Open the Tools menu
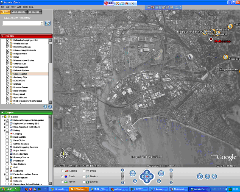 [25, 7]
